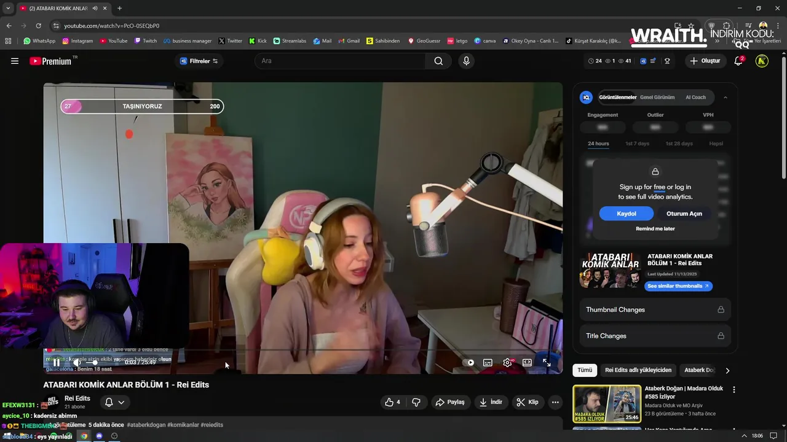Viewport: 787px width, 442px height.
Task: Pause the video playback
Action: pos(57,362)
